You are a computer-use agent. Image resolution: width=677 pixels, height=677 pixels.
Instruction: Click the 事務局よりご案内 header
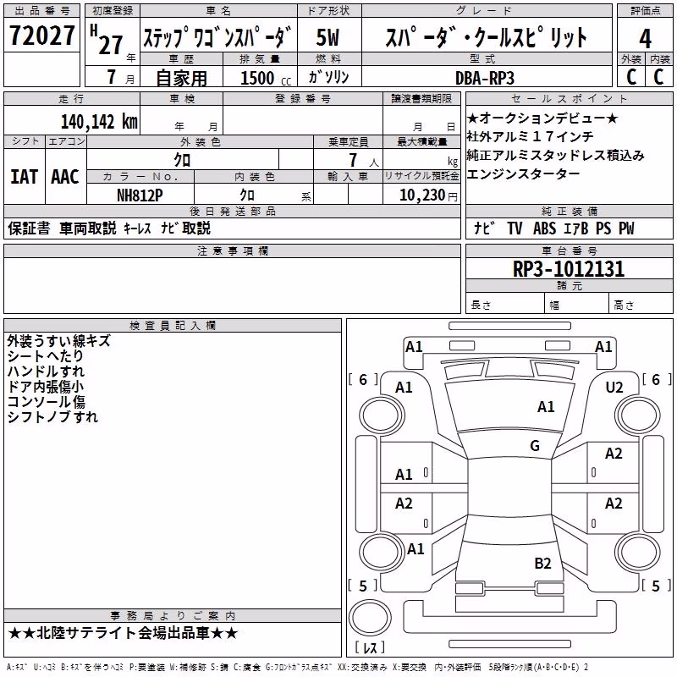coord(173,616)
